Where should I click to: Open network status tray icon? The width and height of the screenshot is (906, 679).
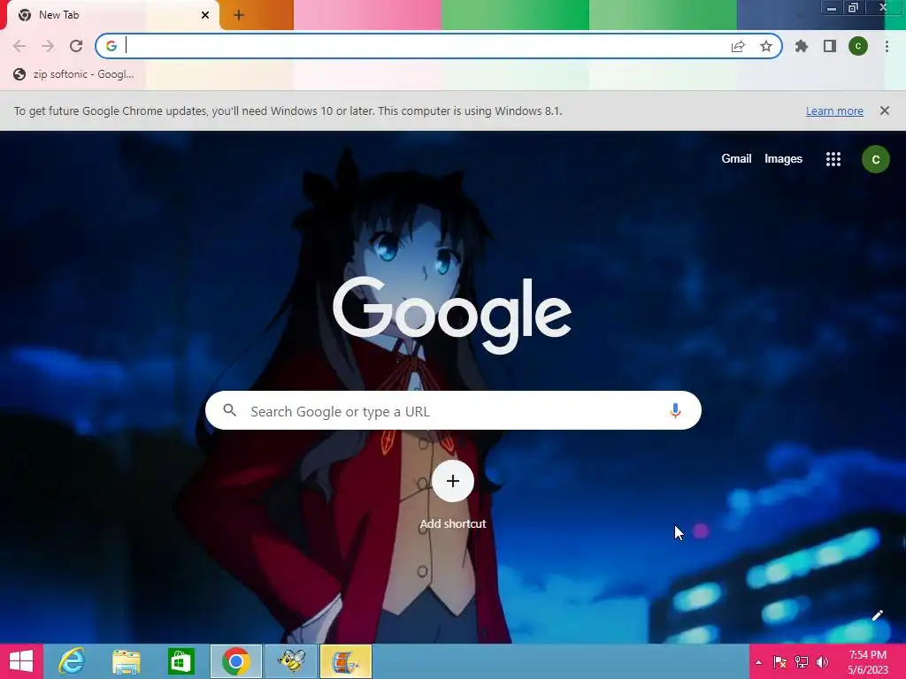point(802,662)
